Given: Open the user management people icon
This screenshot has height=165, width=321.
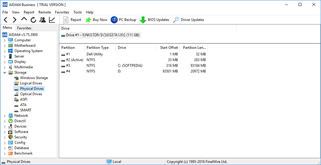Looking at the screenshot, I should (43, 20).
